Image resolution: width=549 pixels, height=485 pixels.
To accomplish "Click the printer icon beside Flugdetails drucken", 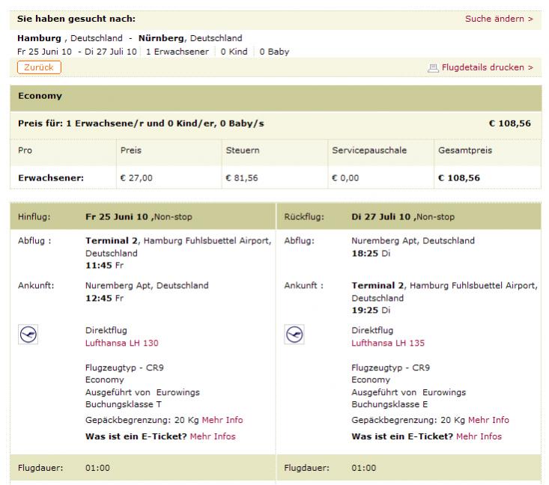I will click(x=433, y=68).
